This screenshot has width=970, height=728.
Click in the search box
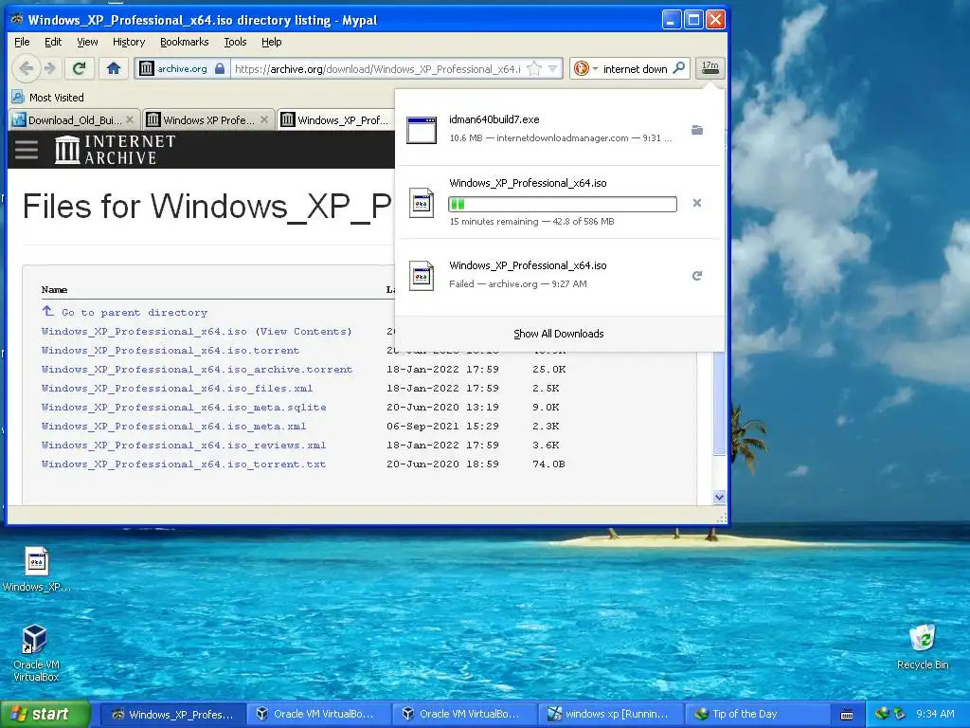pyautogui.click(x=636, y=68)
